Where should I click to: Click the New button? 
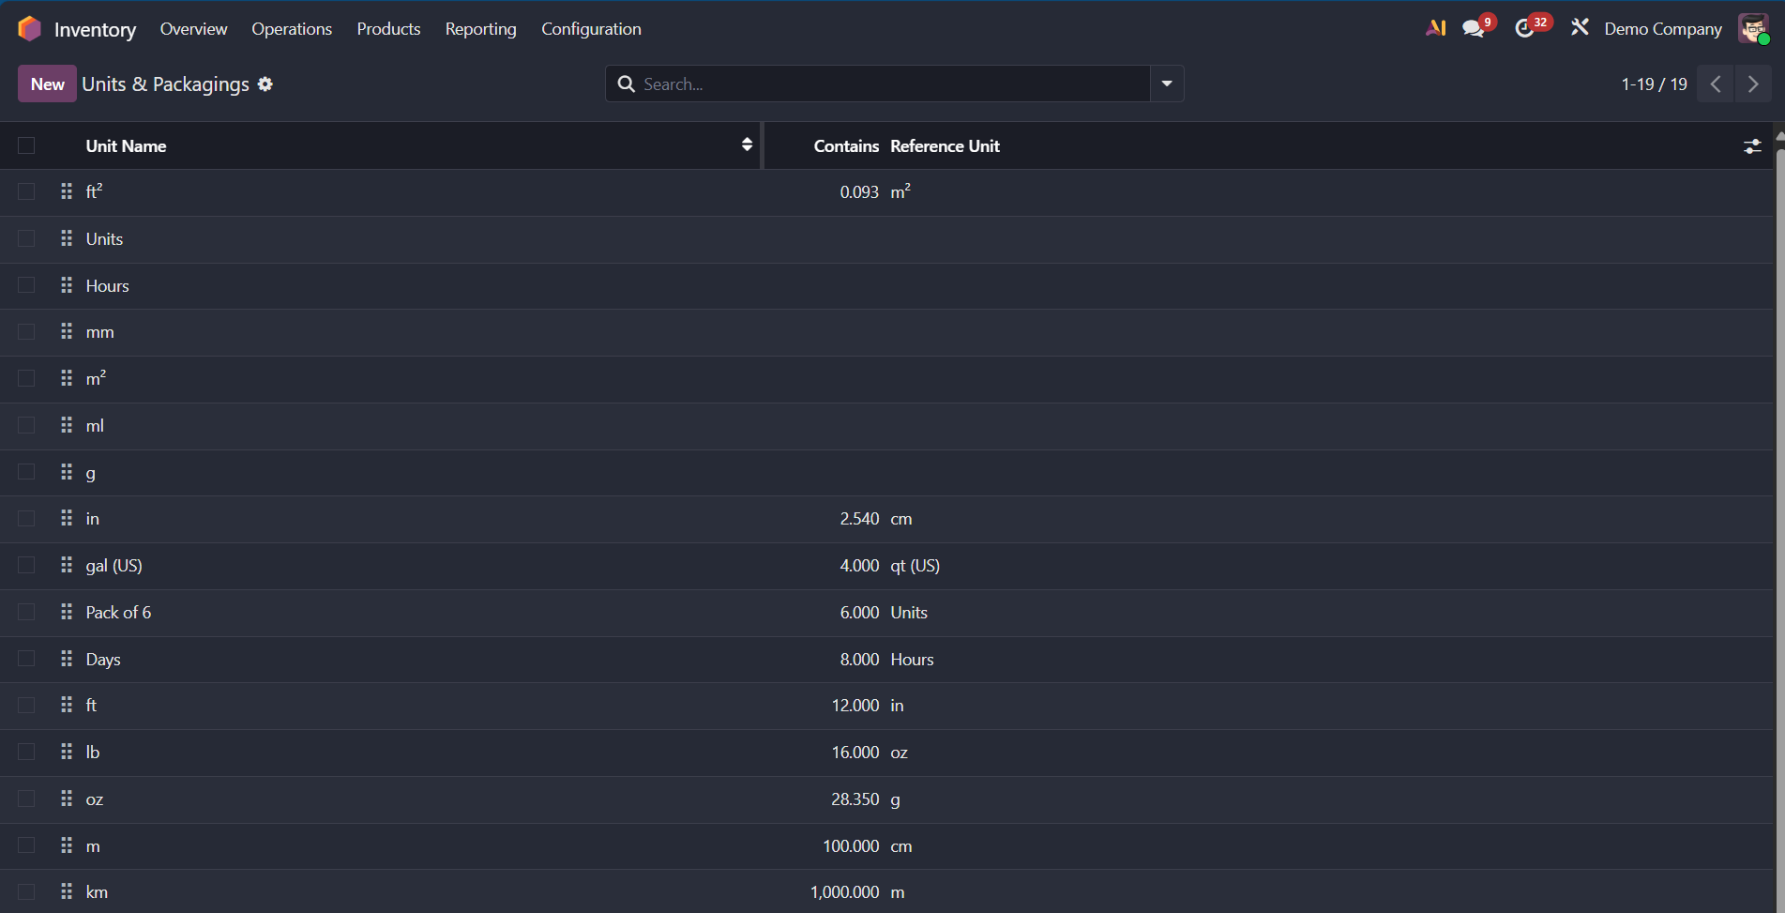[x=47, y=84]
